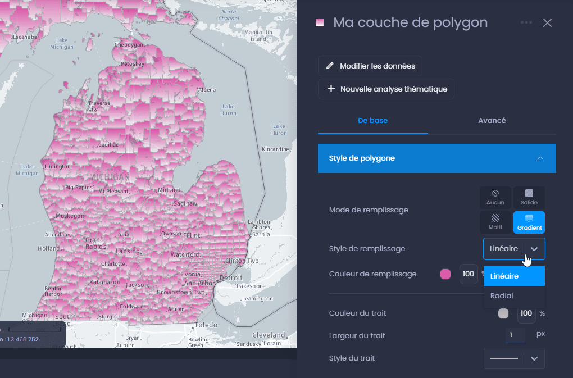
Task: Click the Saginaw label on the map
Action: 185,203
